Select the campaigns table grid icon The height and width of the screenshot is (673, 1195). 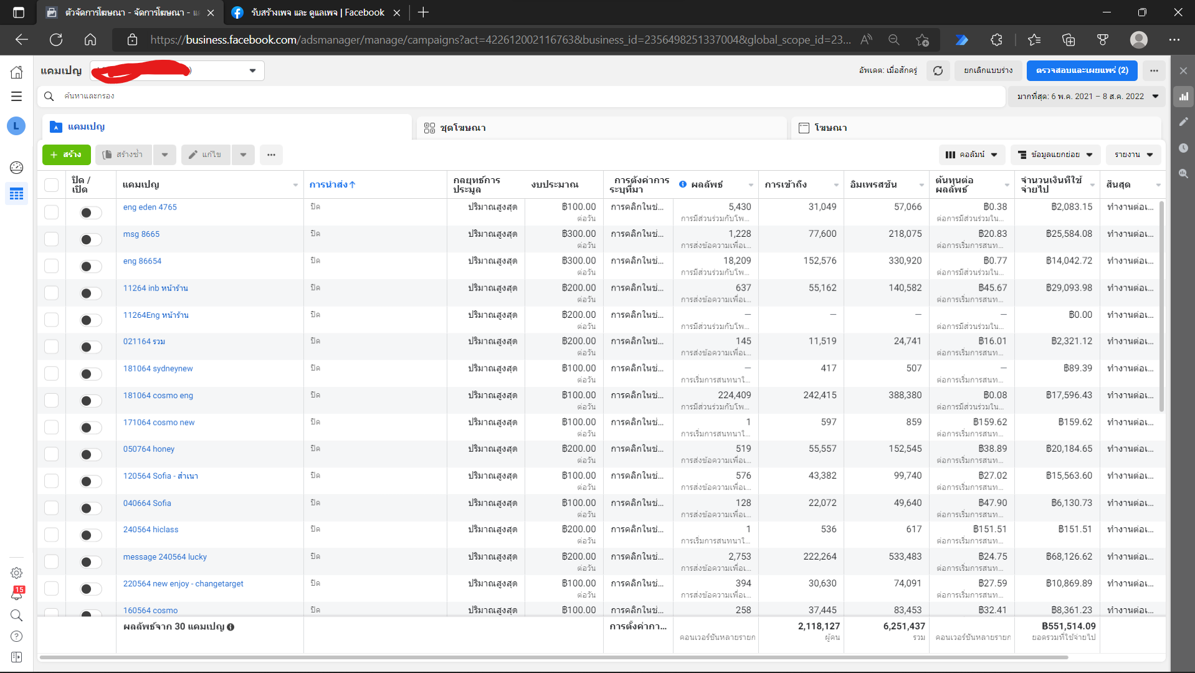click(x=17, y=194)
